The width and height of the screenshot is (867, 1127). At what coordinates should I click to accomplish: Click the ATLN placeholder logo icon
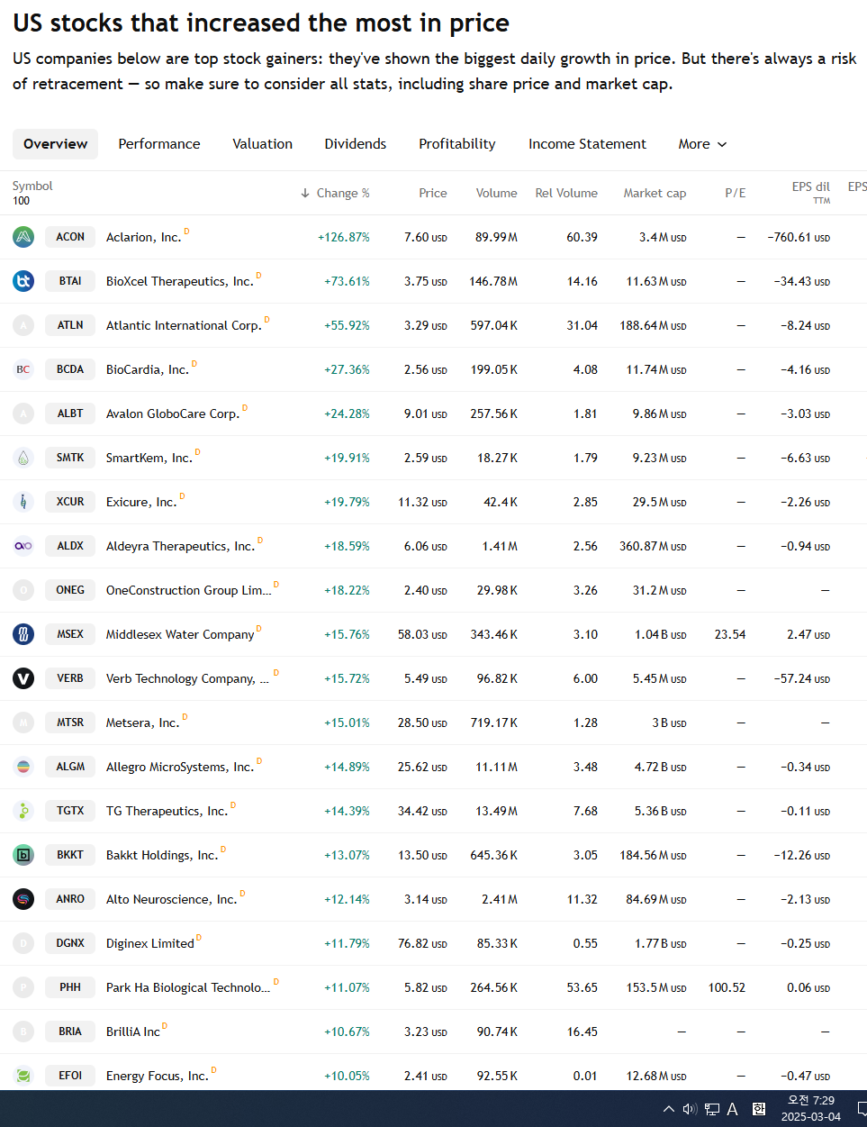(23, 325)
